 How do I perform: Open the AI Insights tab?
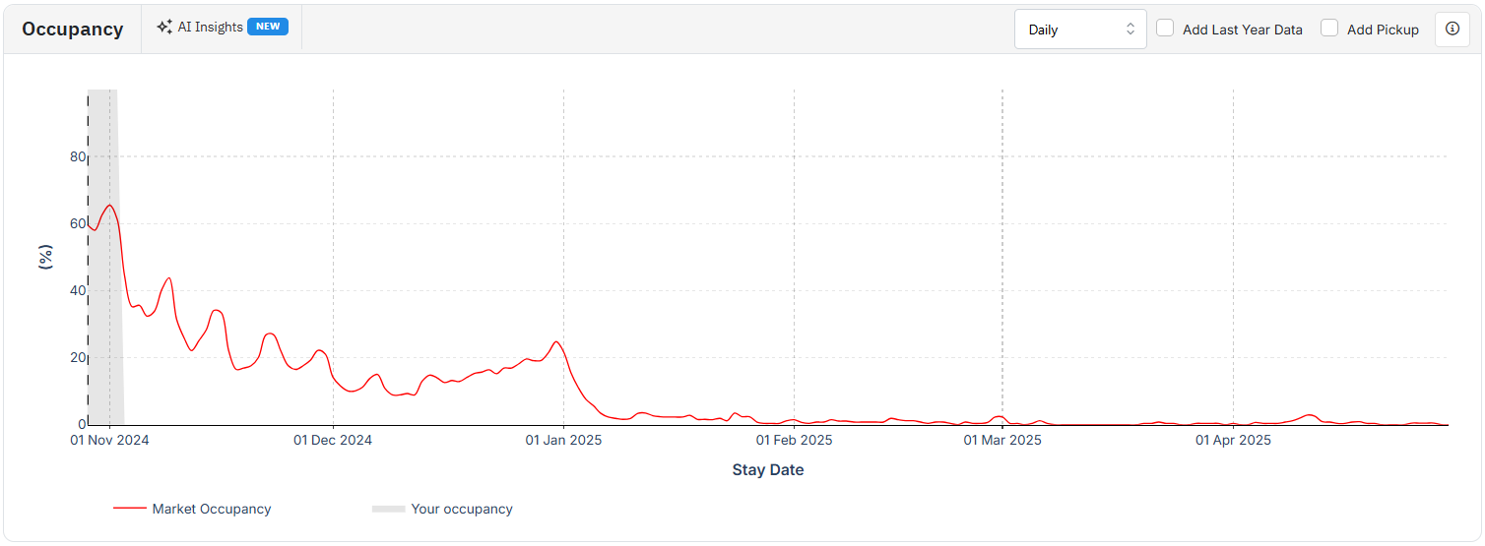pyautogui.click(x=222, y=28)
